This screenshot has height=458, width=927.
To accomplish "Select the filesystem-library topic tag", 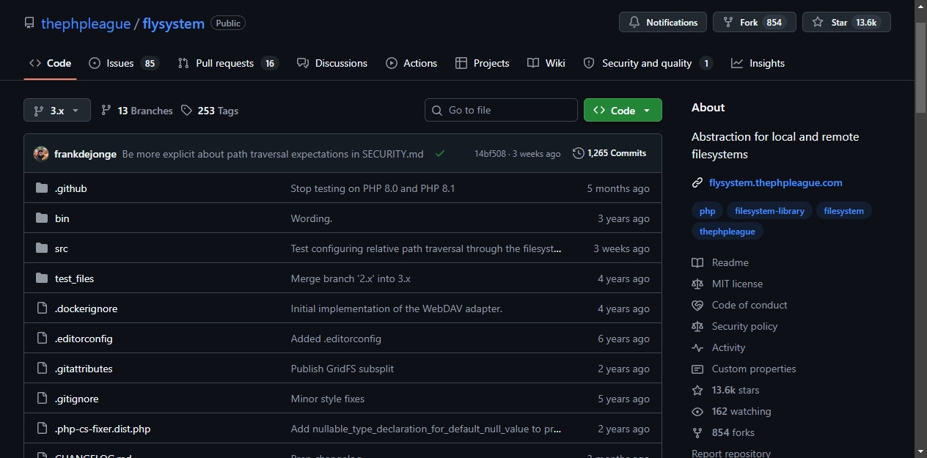I will (x=769, y=210).
